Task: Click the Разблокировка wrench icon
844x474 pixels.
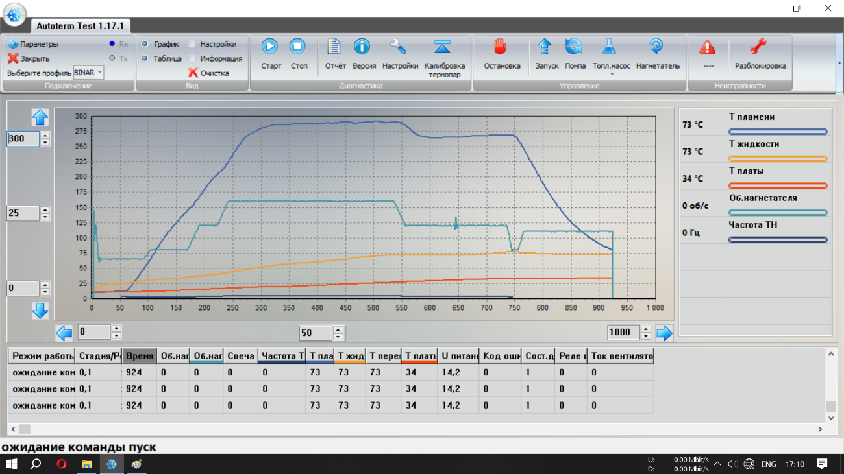Action: tap(758, 46)
